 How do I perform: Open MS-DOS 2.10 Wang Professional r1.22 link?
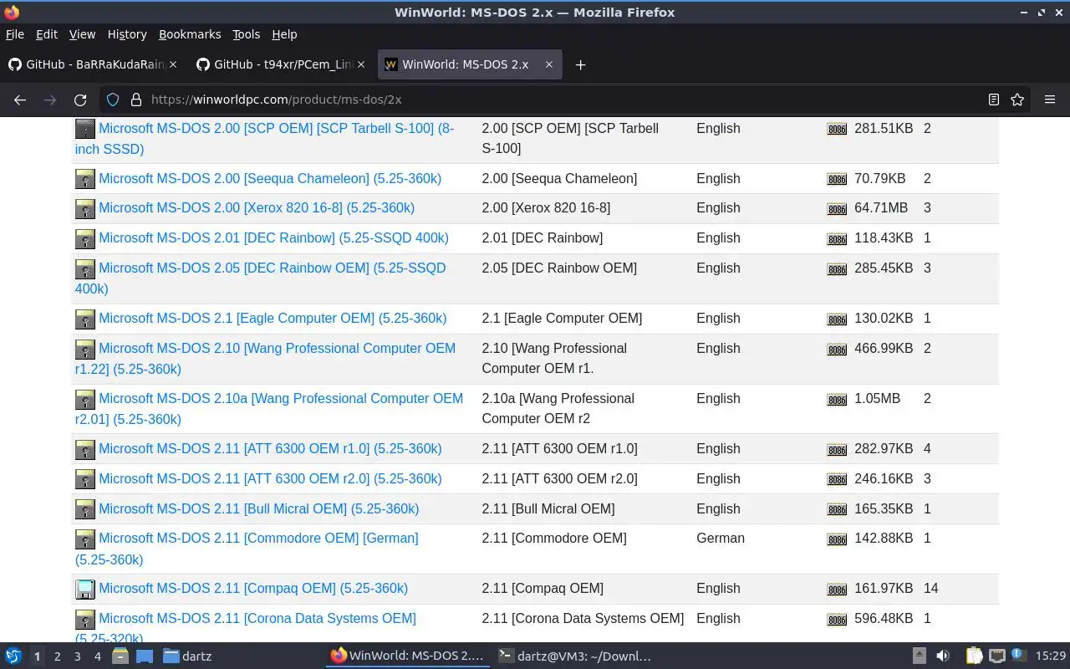point(266,359)
